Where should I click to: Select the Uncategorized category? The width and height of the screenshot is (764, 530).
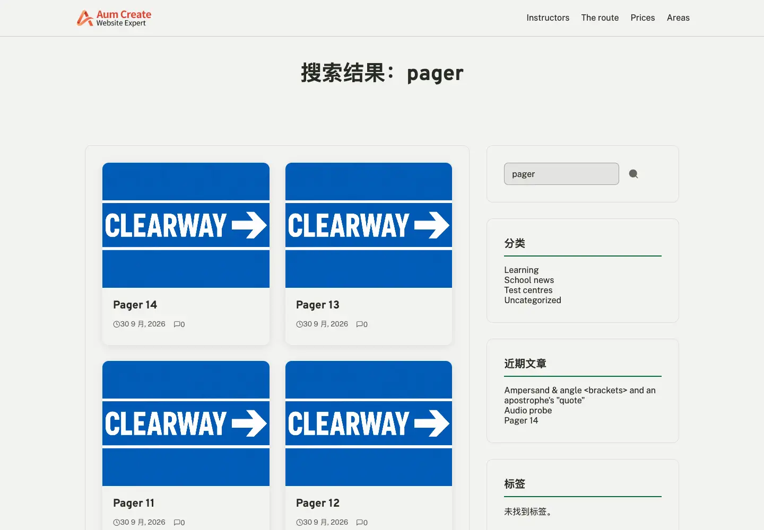pos(533,301)
